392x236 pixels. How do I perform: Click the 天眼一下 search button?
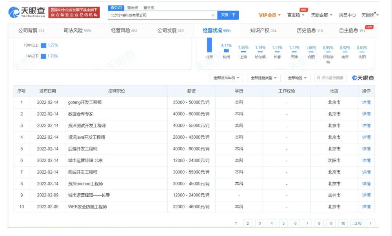pos(228,15)
